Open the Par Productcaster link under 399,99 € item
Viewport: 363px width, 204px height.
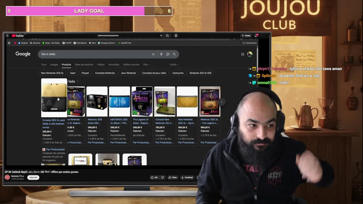56,150
